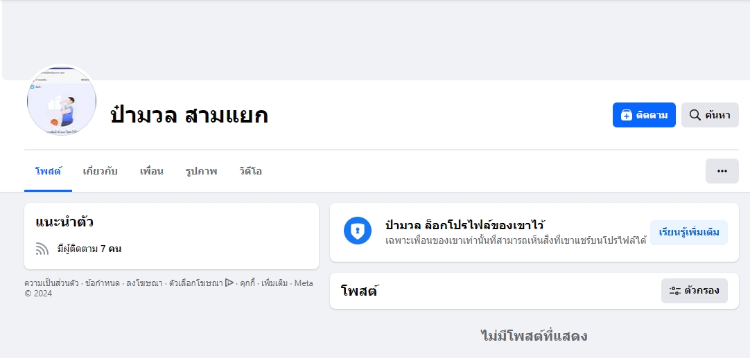Open the คุกกี้ footer link
The height and width of the screenshot is (358, 750).
coord(247,283)
